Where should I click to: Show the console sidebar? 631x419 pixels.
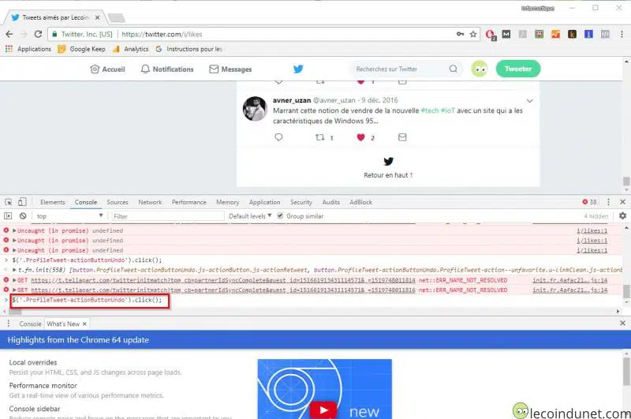tap(8, 216)
